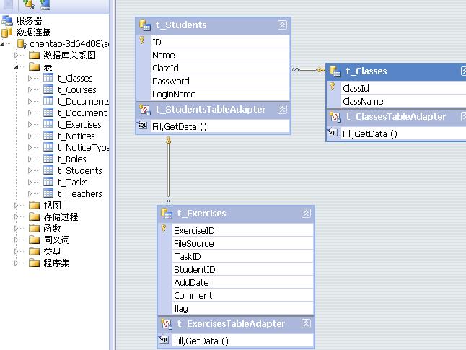Click the SQL icon in the t_Classes adapter
Image resolution: width=466 pixels, height=350 pixels.
tap(333, 133)
